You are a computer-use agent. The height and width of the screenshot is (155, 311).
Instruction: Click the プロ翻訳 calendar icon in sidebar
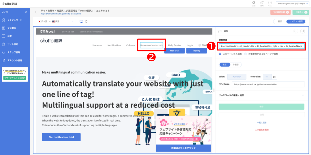4,28
